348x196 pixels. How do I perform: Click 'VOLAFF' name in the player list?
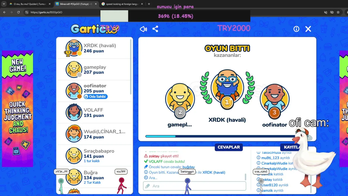pos(93,110)
